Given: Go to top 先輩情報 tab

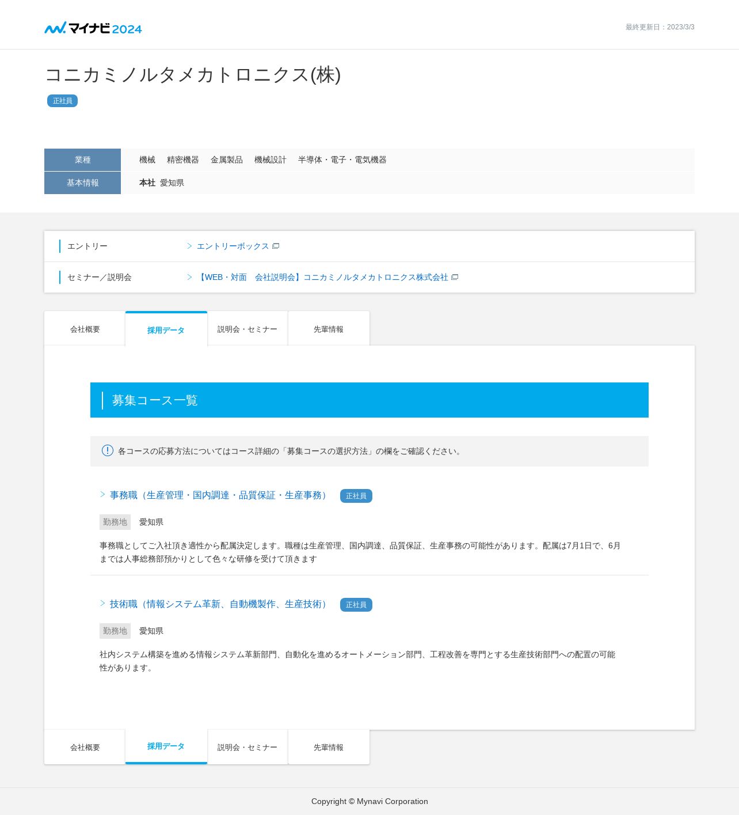Looking at the screenshot, I should 329,329.
